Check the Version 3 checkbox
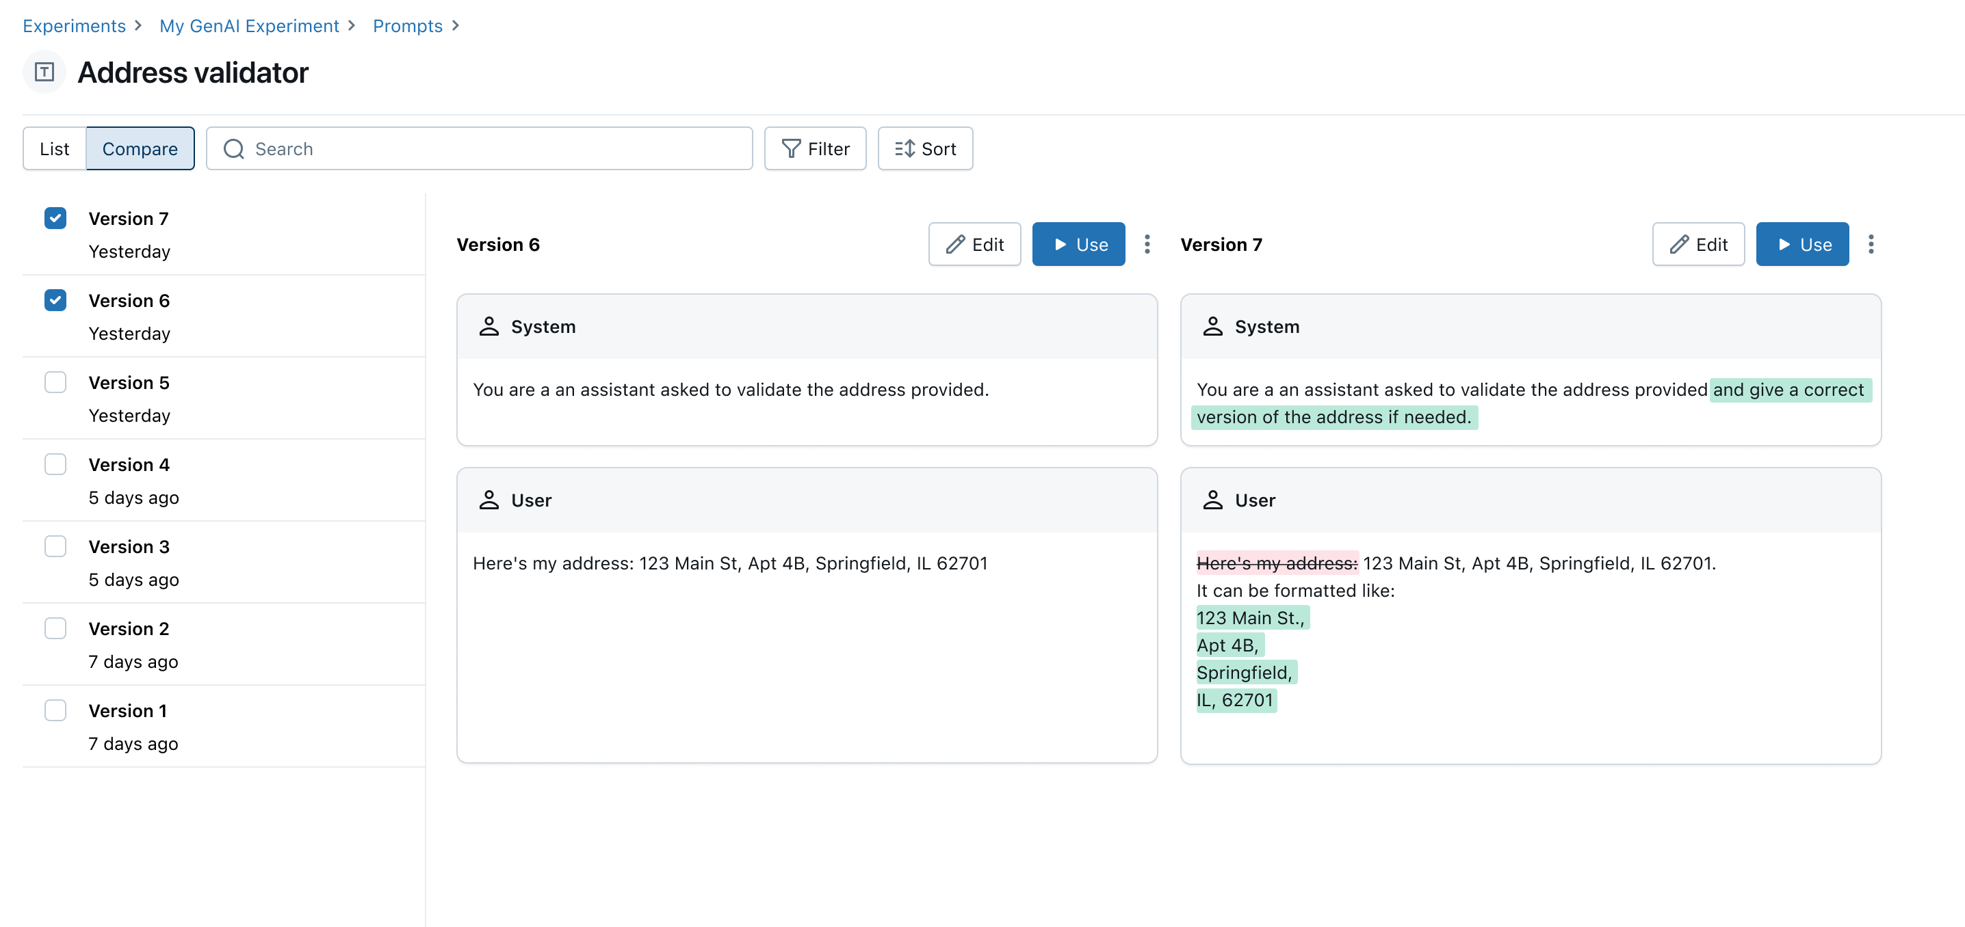Image resolution: width=1965 pixels, height=927 pixels. click(55, 547)
